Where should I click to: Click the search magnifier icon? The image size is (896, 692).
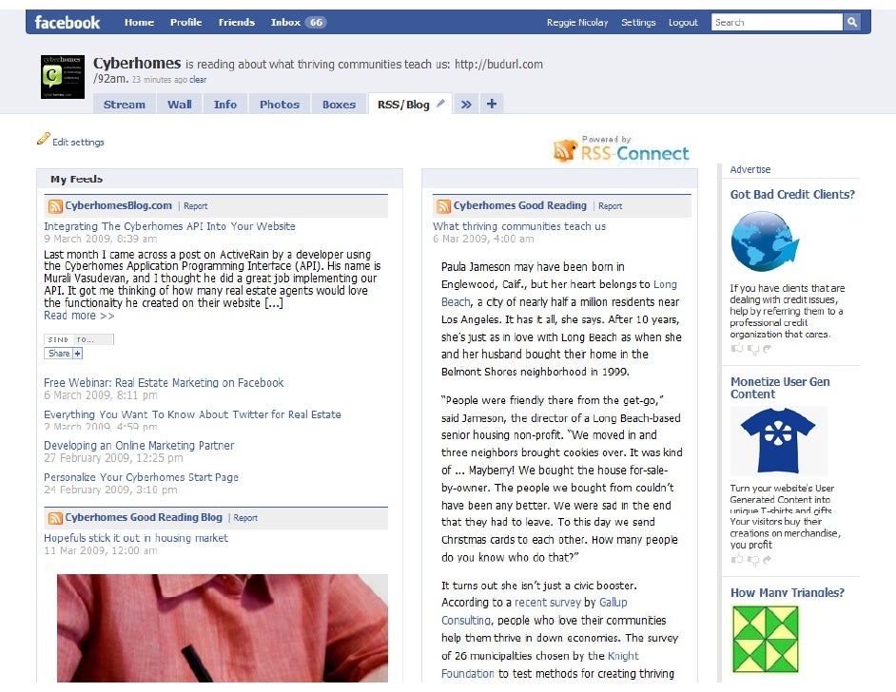click(x=851, y=22)
